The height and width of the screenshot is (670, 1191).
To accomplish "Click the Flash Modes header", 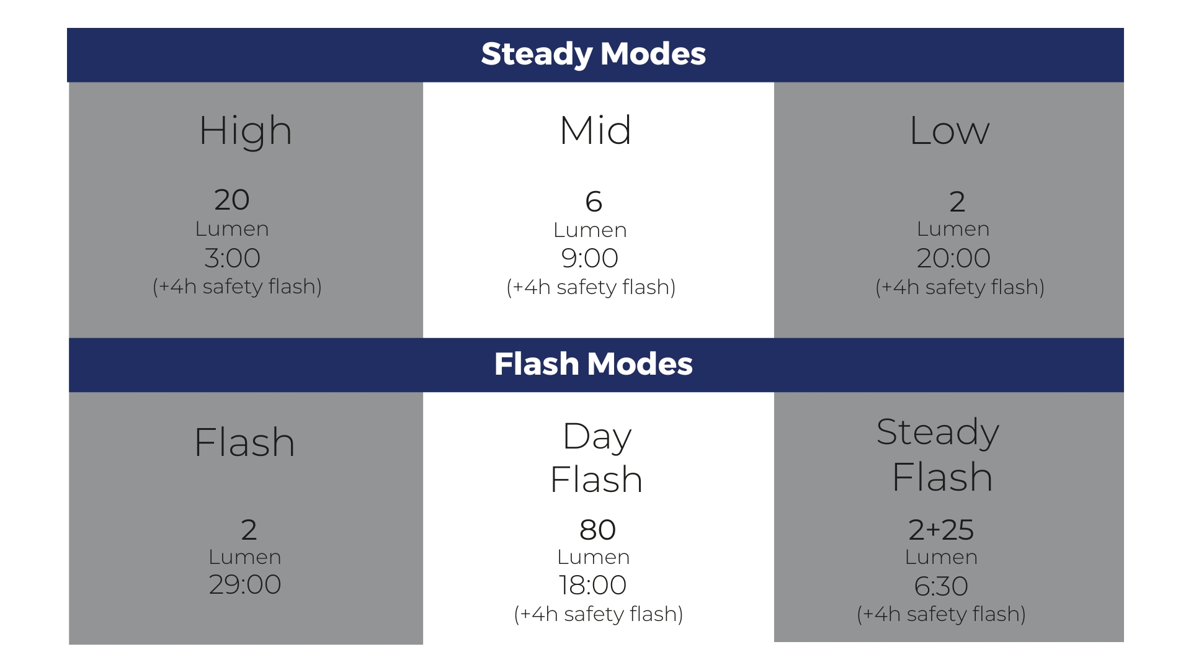I will (x=594, y=364).
